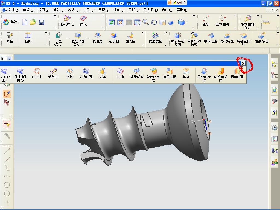Click 通过曲线网格 (Through Curve Mesh)
This screenshot has height=210, width=280.
point(20,75)
